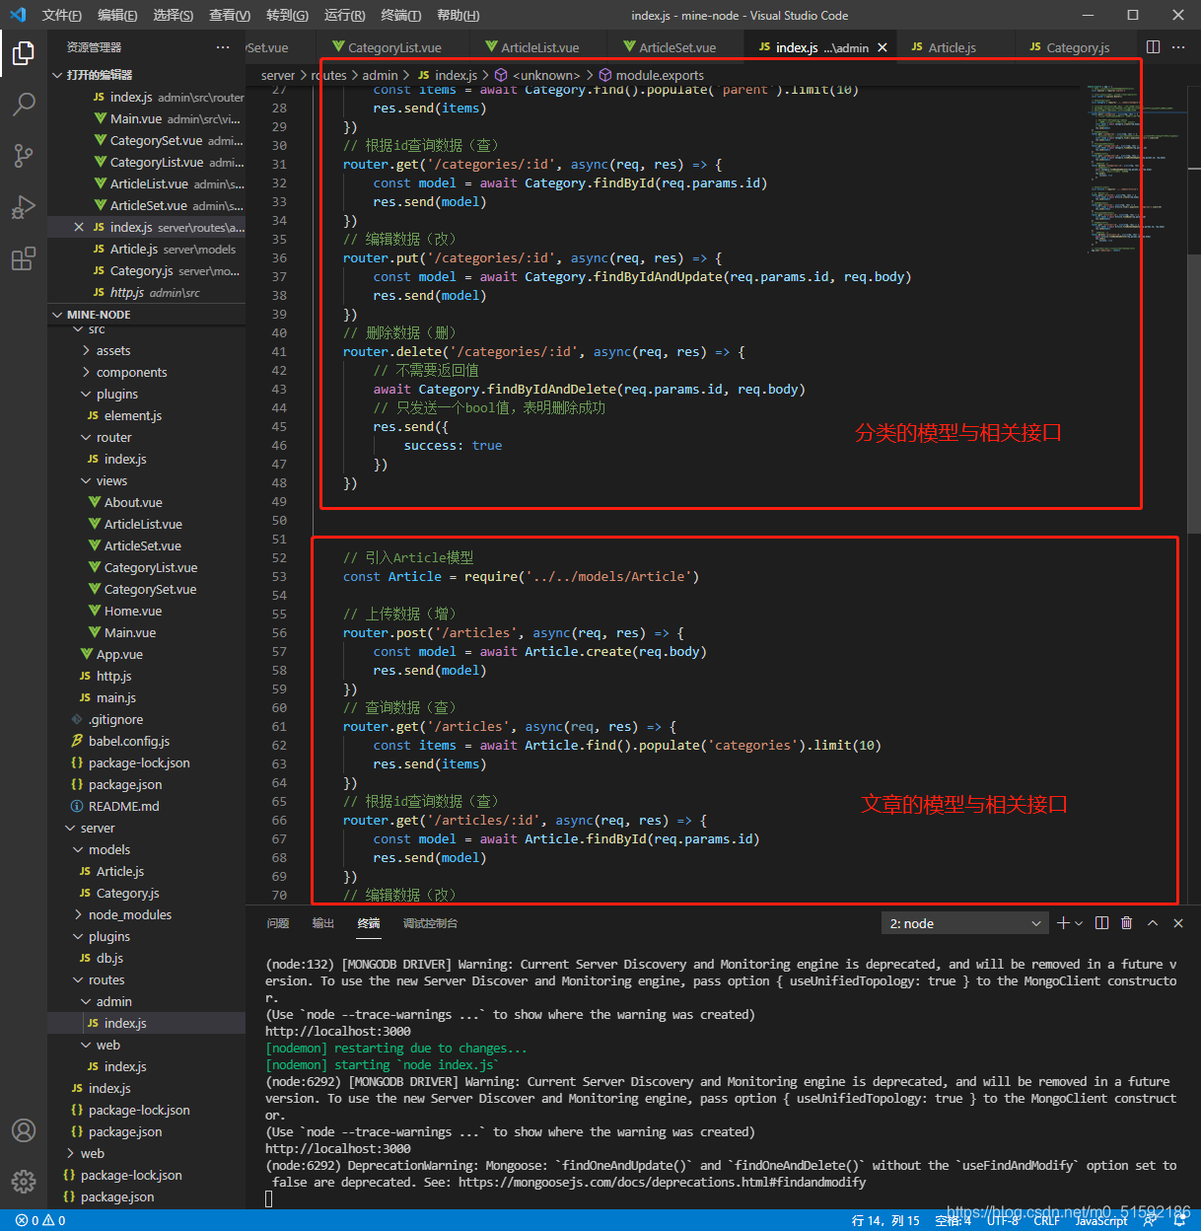Click the errors and warnings status indicator
1201x1231 pixels.
coord(40,1220)
